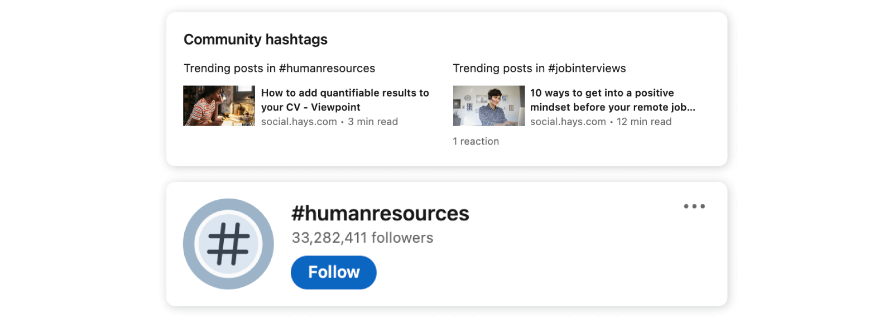Click the large #humanresources title

[x=380, y=214]
